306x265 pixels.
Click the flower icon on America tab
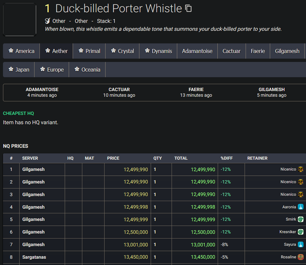click(x=11, y=51)
